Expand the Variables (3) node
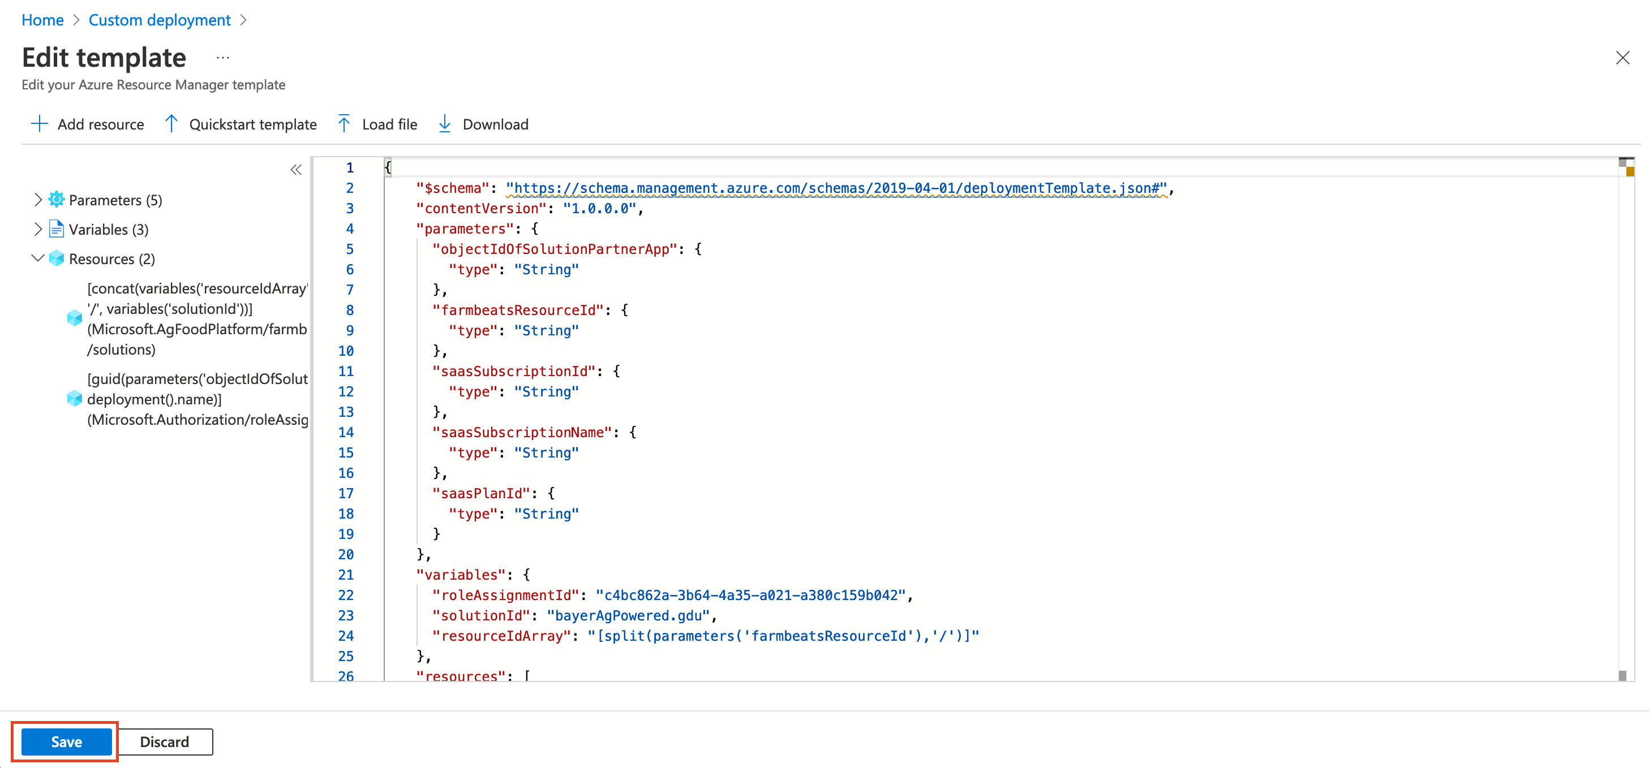1649x768 pixels. click(37, 229)
